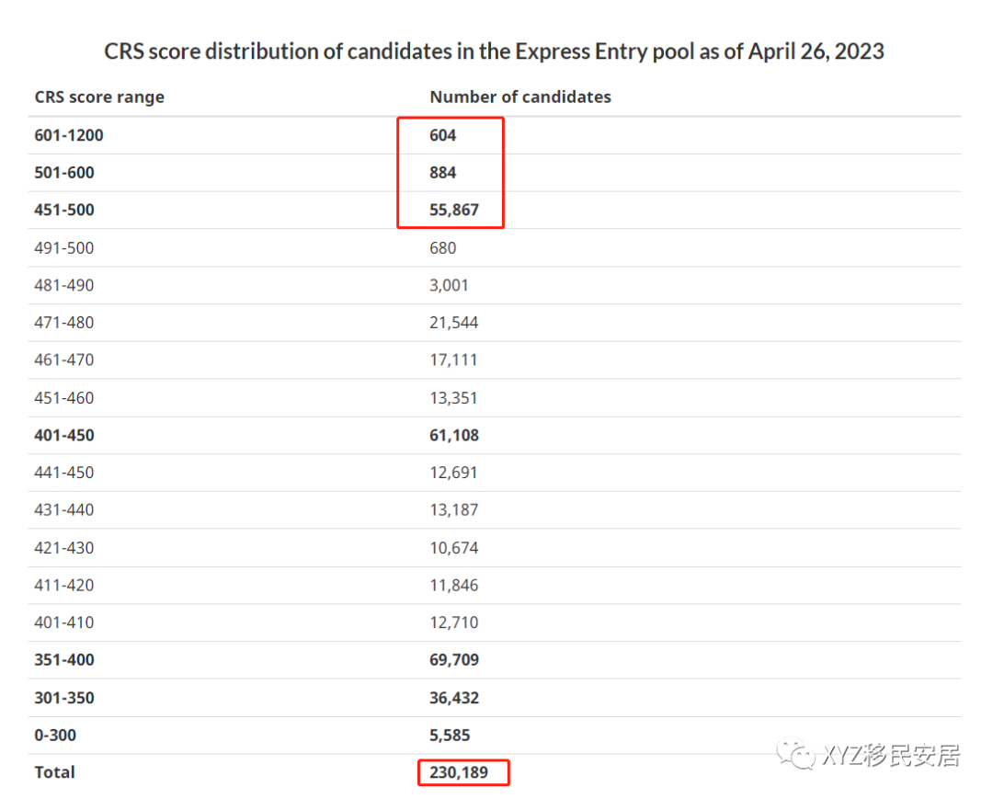Click the 3,001 value for 481-490
993x799 pixels.
click(449, 286)
